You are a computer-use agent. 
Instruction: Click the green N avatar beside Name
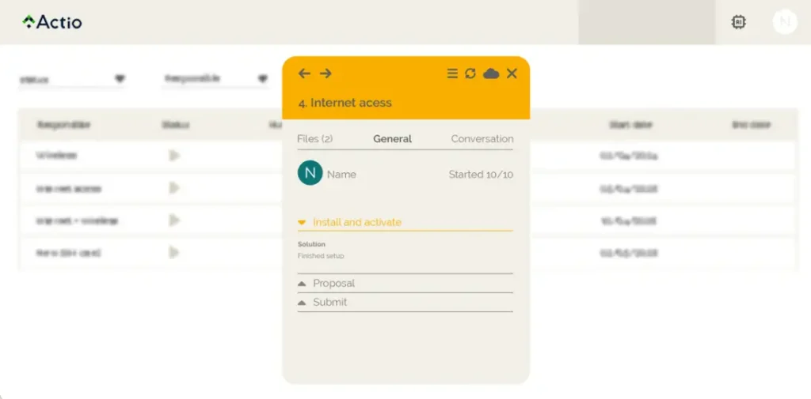pyautogui.click(x=310, y=173)
